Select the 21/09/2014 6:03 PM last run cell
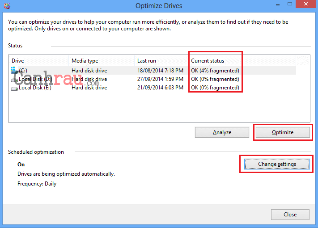The height and width of the screenshot is (228, 318). (x=160, y=88)
